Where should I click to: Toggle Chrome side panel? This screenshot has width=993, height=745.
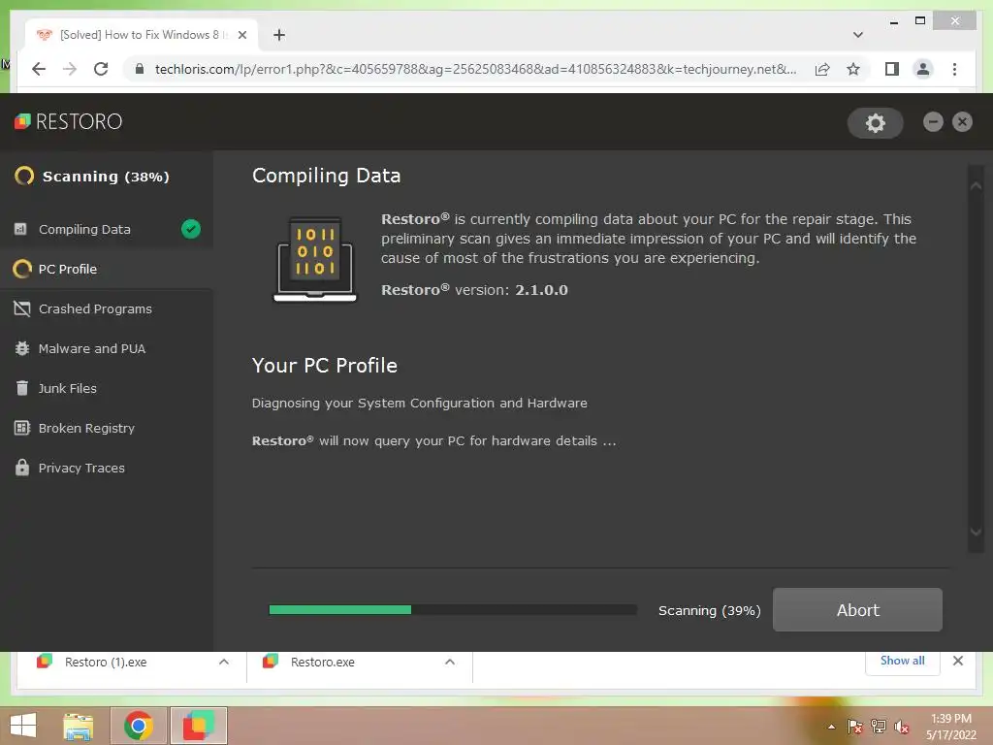point(892,69)
